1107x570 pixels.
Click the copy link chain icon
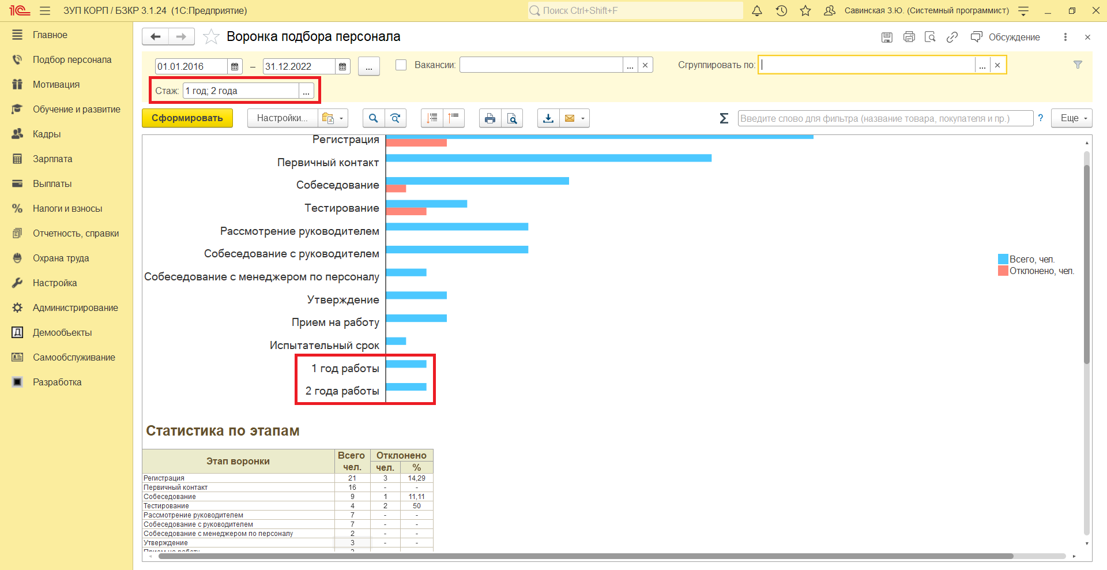click(952, 37)
